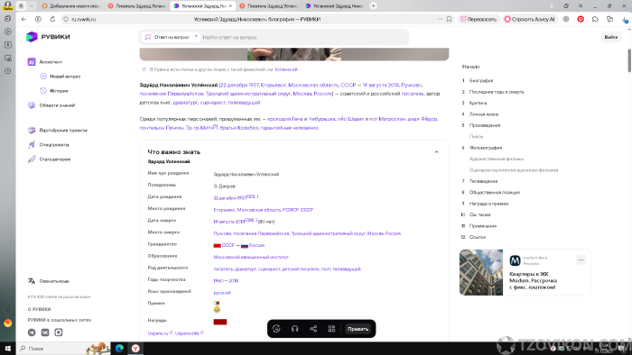Reload the page with refresh icon
This screenshot has width=632, height=355.
[x=52, y=19]
